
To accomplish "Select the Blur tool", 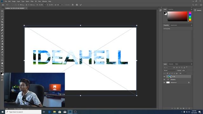I will tap(2, 47).
